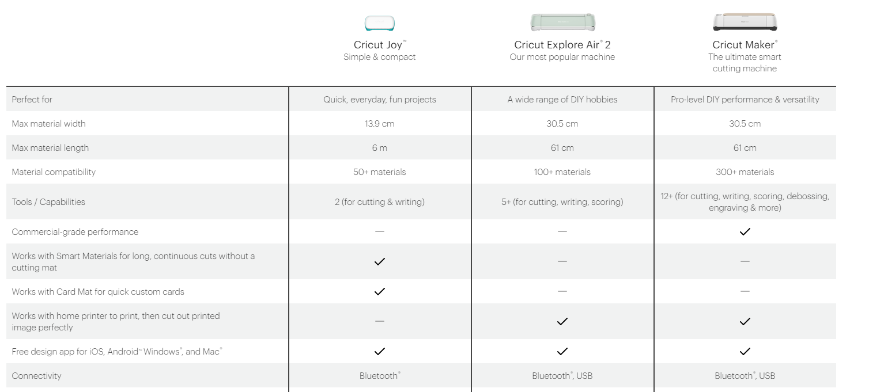
Task: Select the Connectivity row label
Action: (36, 376)
